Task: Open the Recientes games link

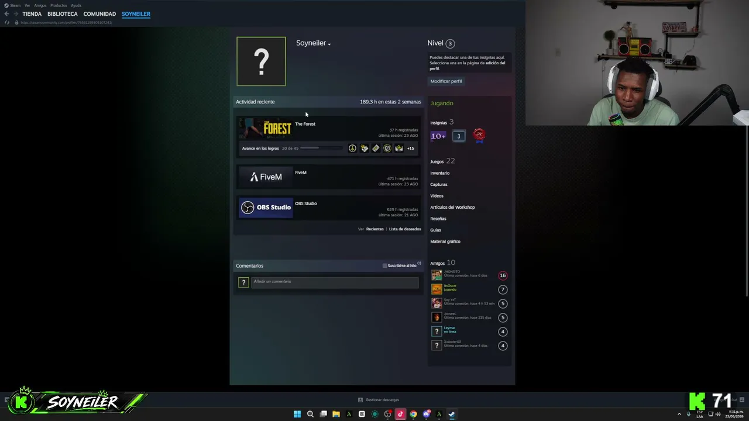Action: pyautogui.click(x=375, y=229)
